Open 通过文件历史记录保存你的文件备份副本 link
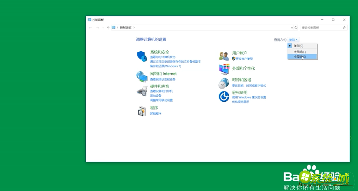 [175, 62]
